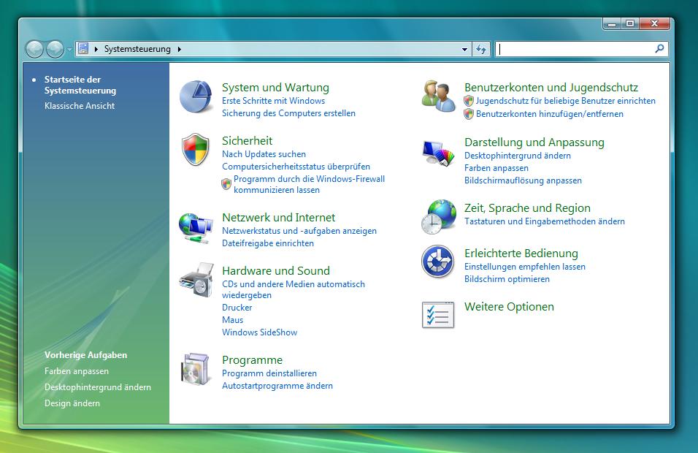The height and width of the screenshot is (453, 698).
Task: Open System und Wartung heading
Action: point(275,87)
